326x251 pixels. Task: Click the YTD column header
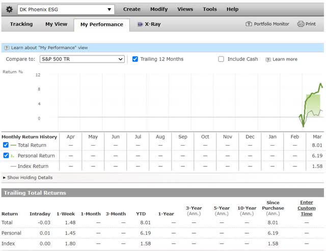click(141, 214)
